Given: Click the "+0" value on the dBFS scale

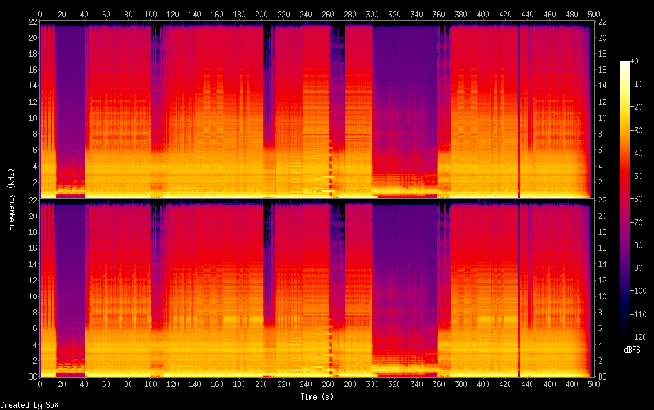Looking at the screenshot, I should tap(634, 61).
